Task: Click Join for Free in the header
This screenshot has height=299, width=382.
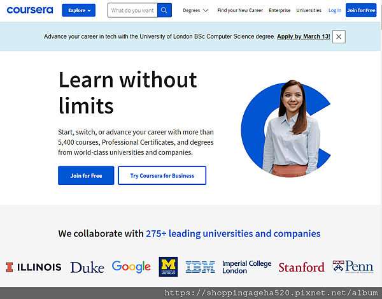Action: click(361, 10)
